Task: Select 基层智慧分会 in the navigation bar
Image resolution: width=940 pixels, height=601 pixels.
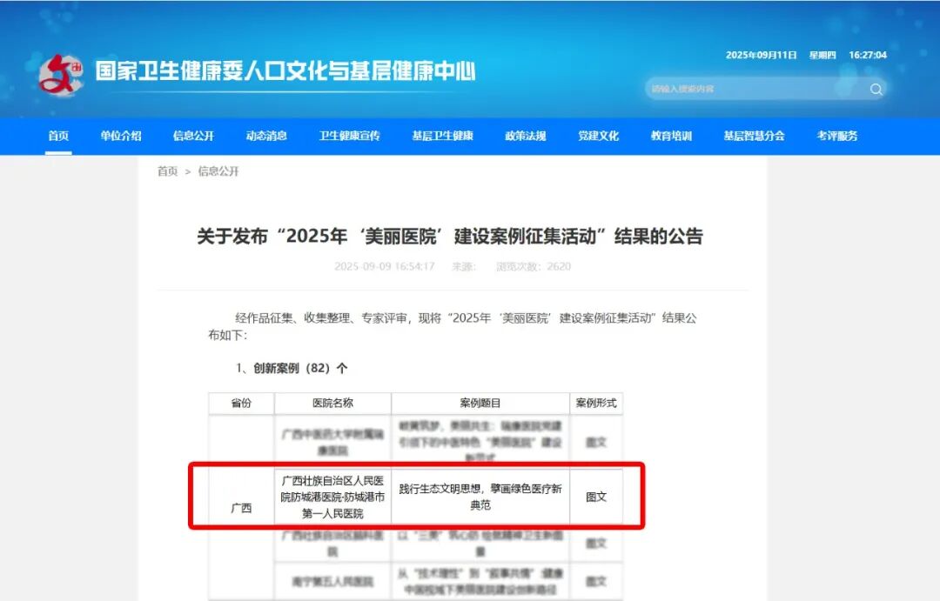Action: [x=754, y=136]
